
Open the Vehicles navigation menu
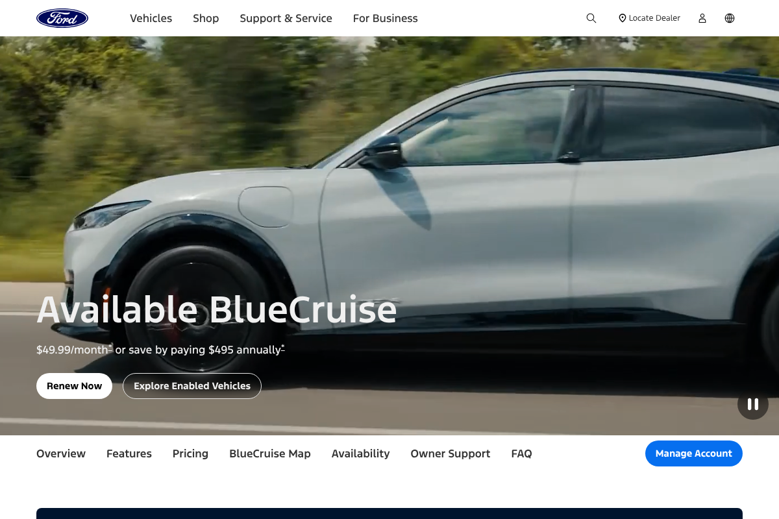151,18
